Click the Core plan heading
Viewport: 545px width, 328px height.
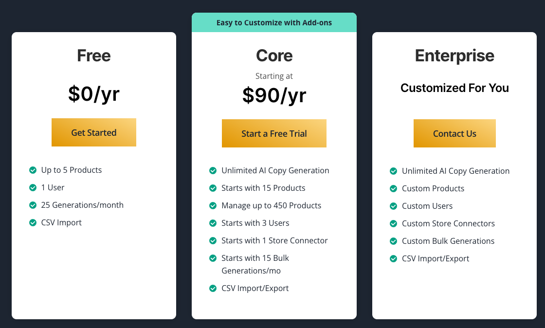click(x=274, y=55)
